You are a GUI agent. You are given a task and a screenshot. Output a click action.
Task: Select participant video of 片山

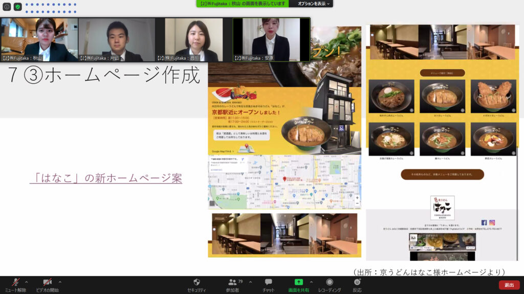tap(117, 40)
